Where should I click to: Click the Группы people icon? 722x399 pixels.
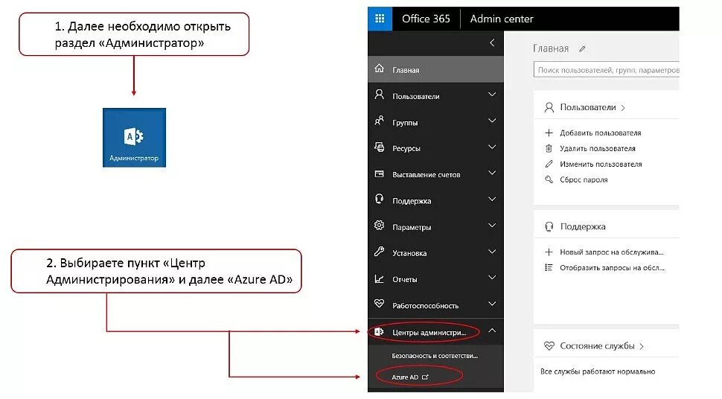pos(379,121)
